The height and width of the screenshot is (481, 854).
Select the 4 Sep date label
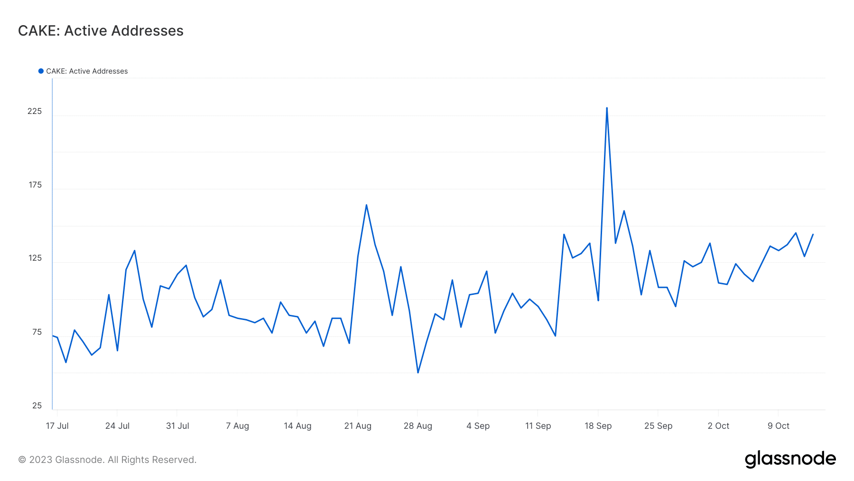tap(478, 426)
